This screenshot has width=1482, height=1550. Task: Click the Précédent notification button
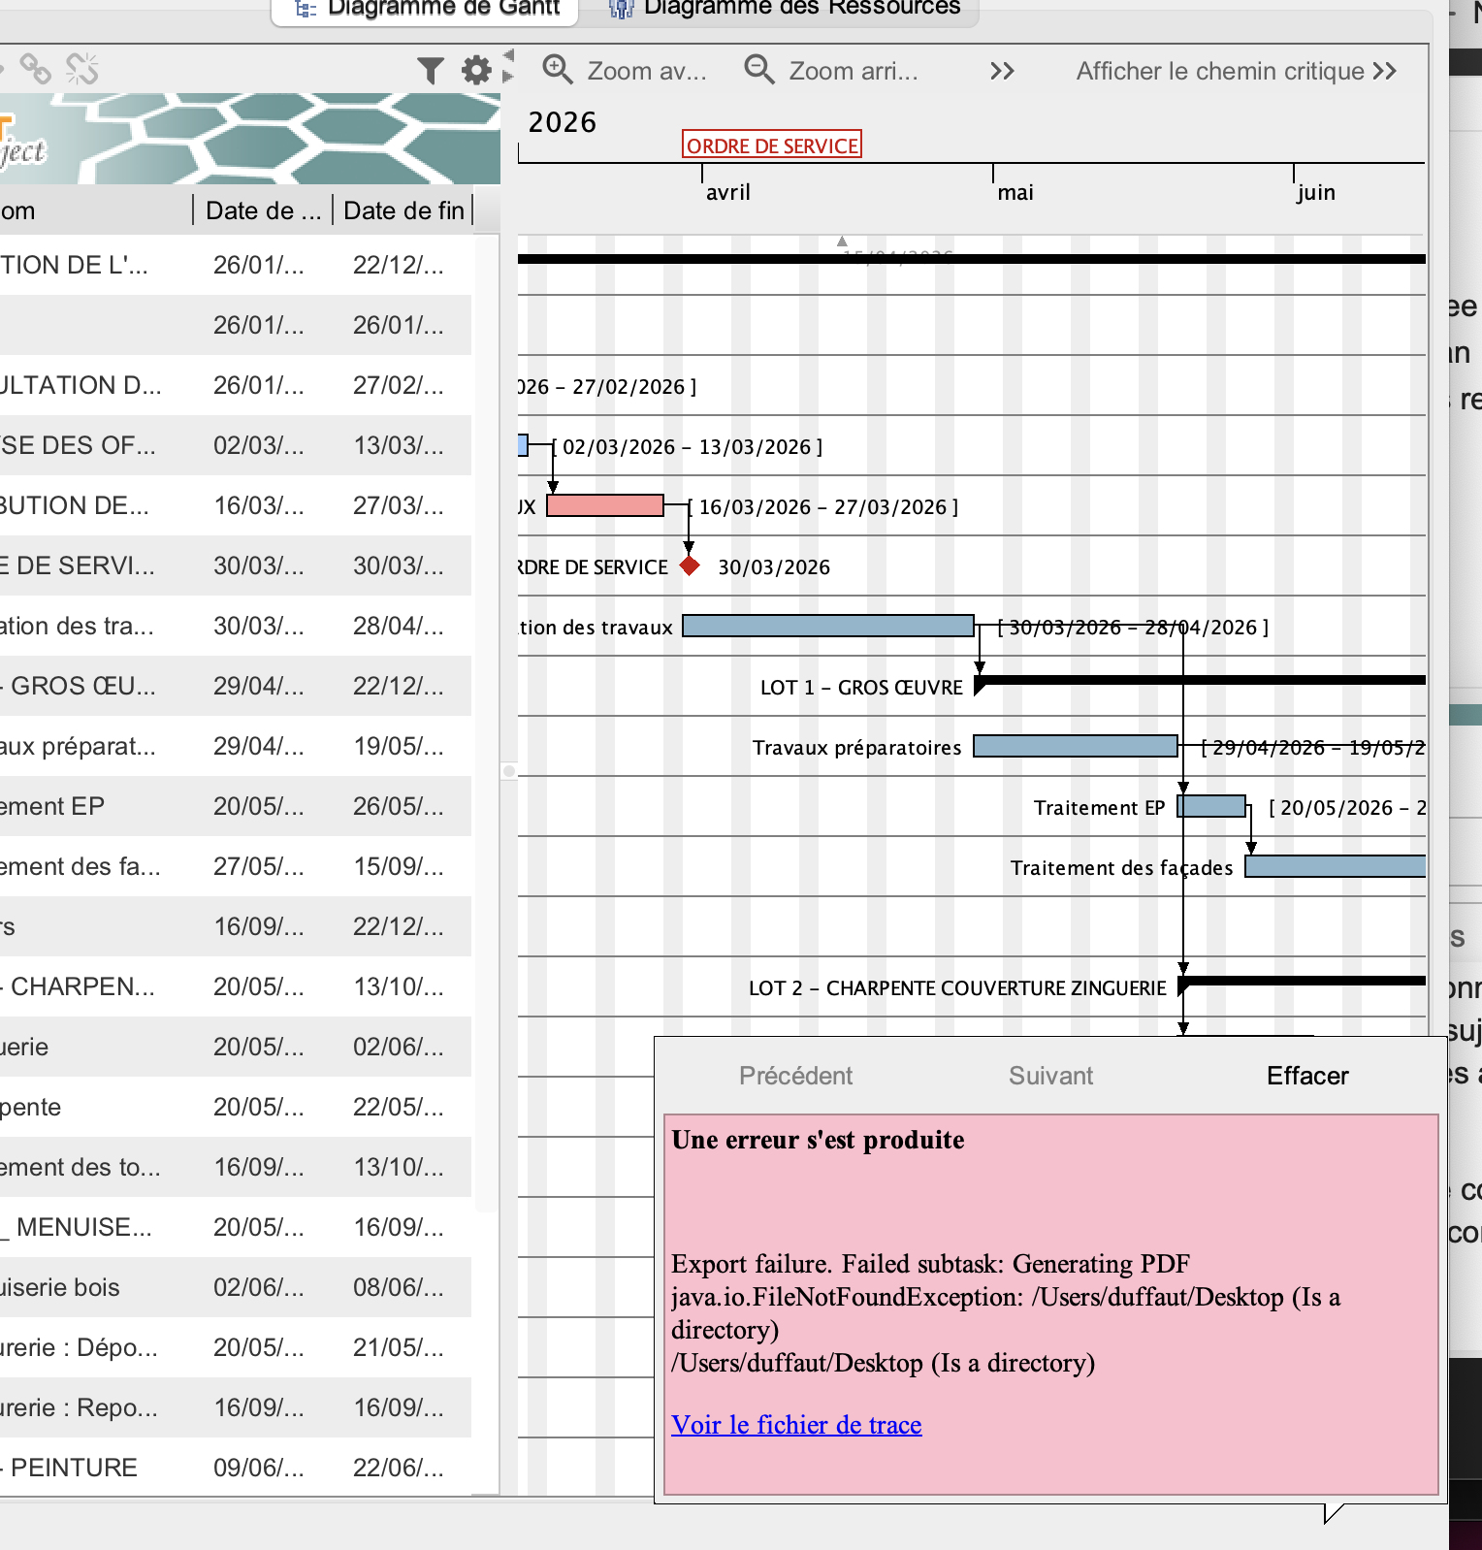[x=795, y=1076]
